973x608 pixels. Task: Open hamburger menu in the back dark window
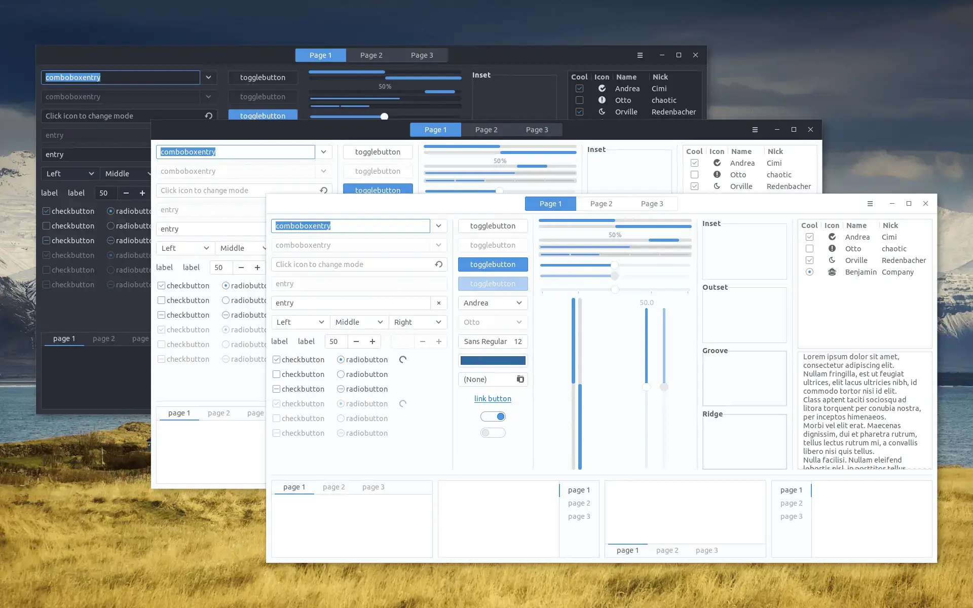640,55
